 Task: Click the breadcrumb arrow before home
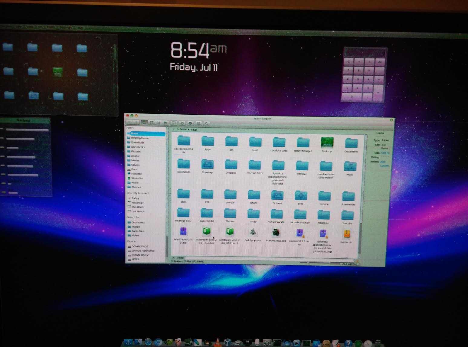pyautogui.click(x=178, y=129)
